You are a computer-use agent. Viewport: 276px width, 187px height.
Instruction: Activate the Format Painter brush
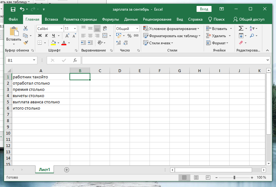tap(26, 43)
